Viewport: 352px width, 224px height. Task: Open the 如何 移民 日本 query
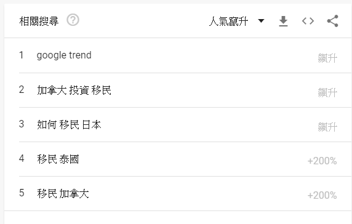tap(69, 124)
